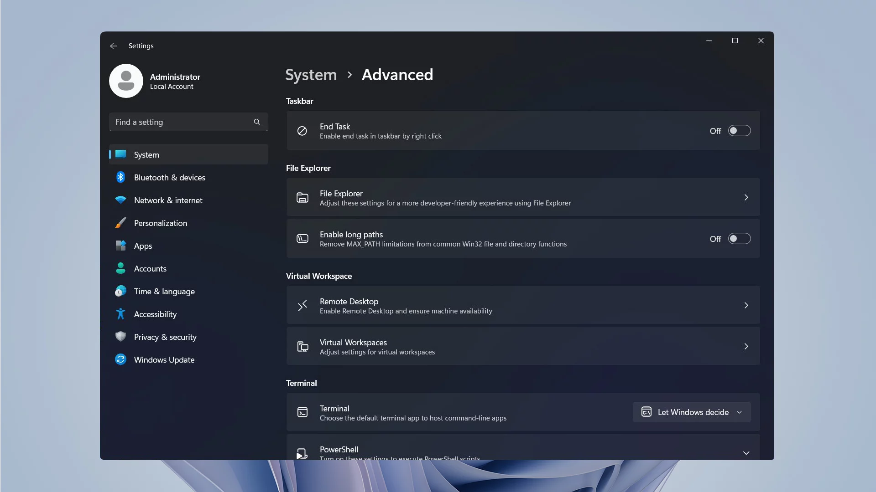Toggle the End Task switch on

[x=739, y=131]
